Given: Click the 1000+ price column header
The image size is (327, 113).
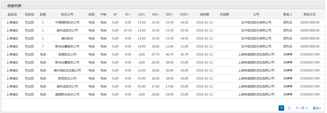Looking at the screenshot, I should 184,14.
